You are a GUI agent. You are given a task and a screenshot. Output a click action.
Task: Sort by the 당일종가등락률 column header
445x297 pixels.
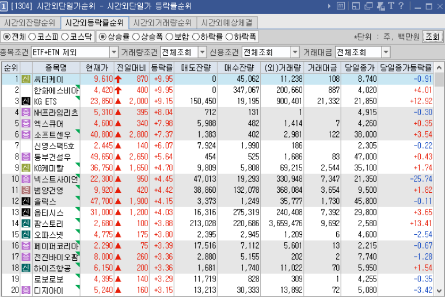pos(406,68)
